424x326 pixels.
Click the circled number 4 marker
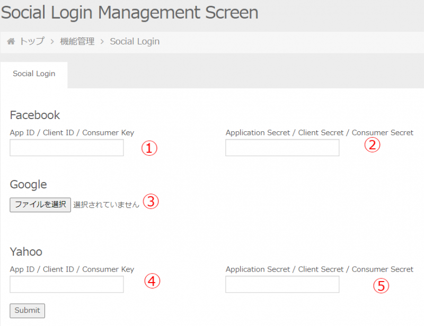click(152, 281)
